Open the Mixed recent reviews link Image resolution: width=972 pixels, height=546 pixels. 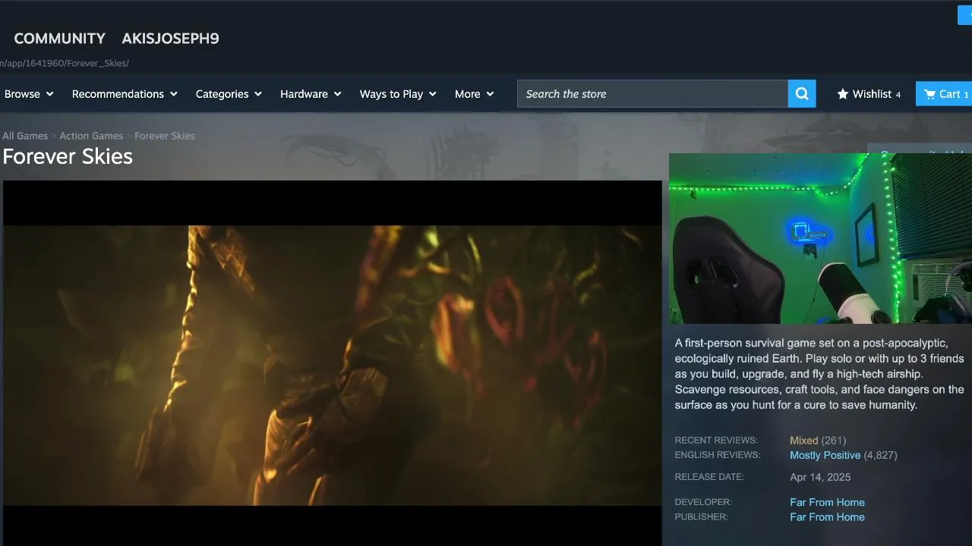[803, 441]
